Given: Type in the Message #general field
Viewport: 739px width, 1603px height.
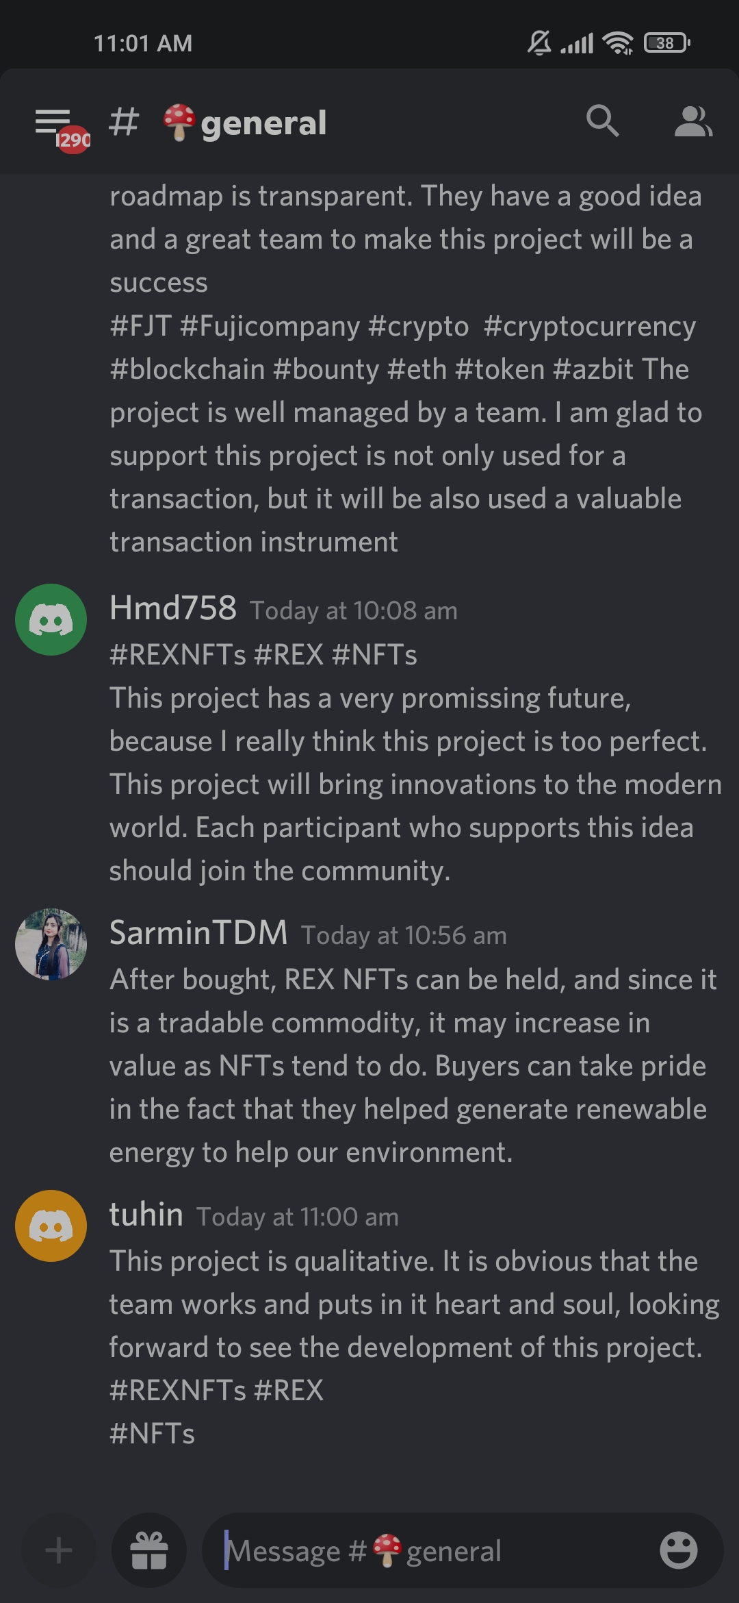Looking at the screenshot, I should [438, 1550].
